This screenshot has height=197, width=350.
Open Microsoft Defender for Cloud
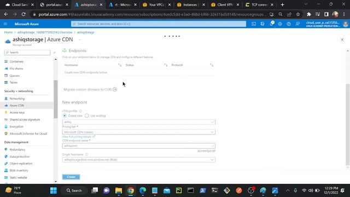[28, 134]
